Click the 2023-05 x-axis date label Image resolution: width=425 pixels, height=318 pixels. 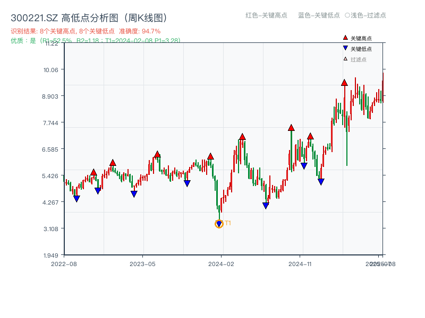142,264
